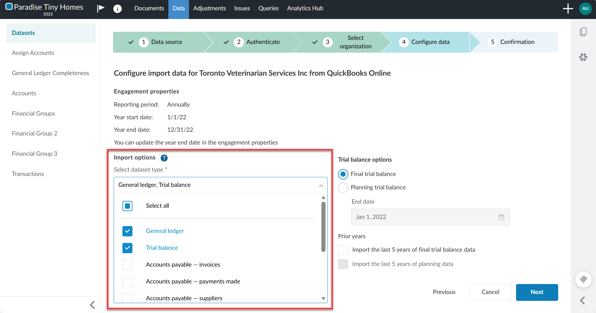Open the engagement info icon in the top bar
596x313 pixels.
(x=118, y=8)
